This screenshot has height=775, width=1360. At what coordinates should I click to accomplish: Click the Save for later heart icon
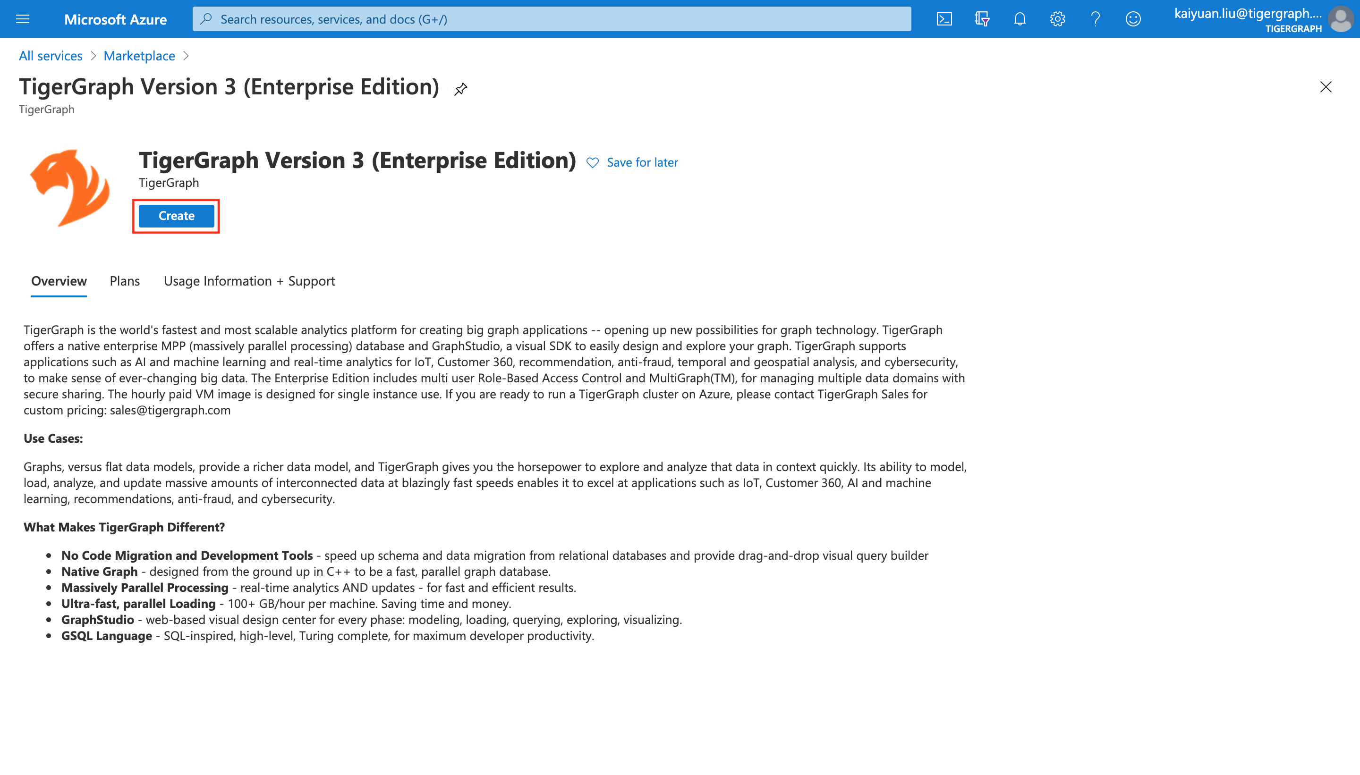tap(592, 162)
